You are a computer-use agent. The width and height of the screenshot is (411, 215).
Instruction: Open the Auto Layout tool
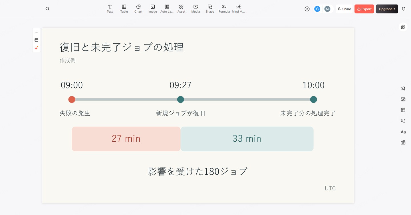tap(167, 9)
